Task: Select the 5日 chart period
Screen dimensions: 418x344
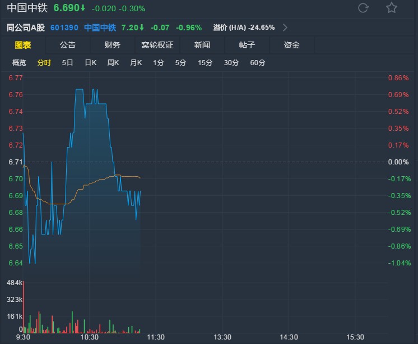Action: coord(67,63)
